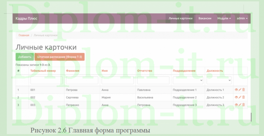The width and height of the screenshot is (264, 136).
Task: Open the Должность filter dropdown
Action: 219,80
